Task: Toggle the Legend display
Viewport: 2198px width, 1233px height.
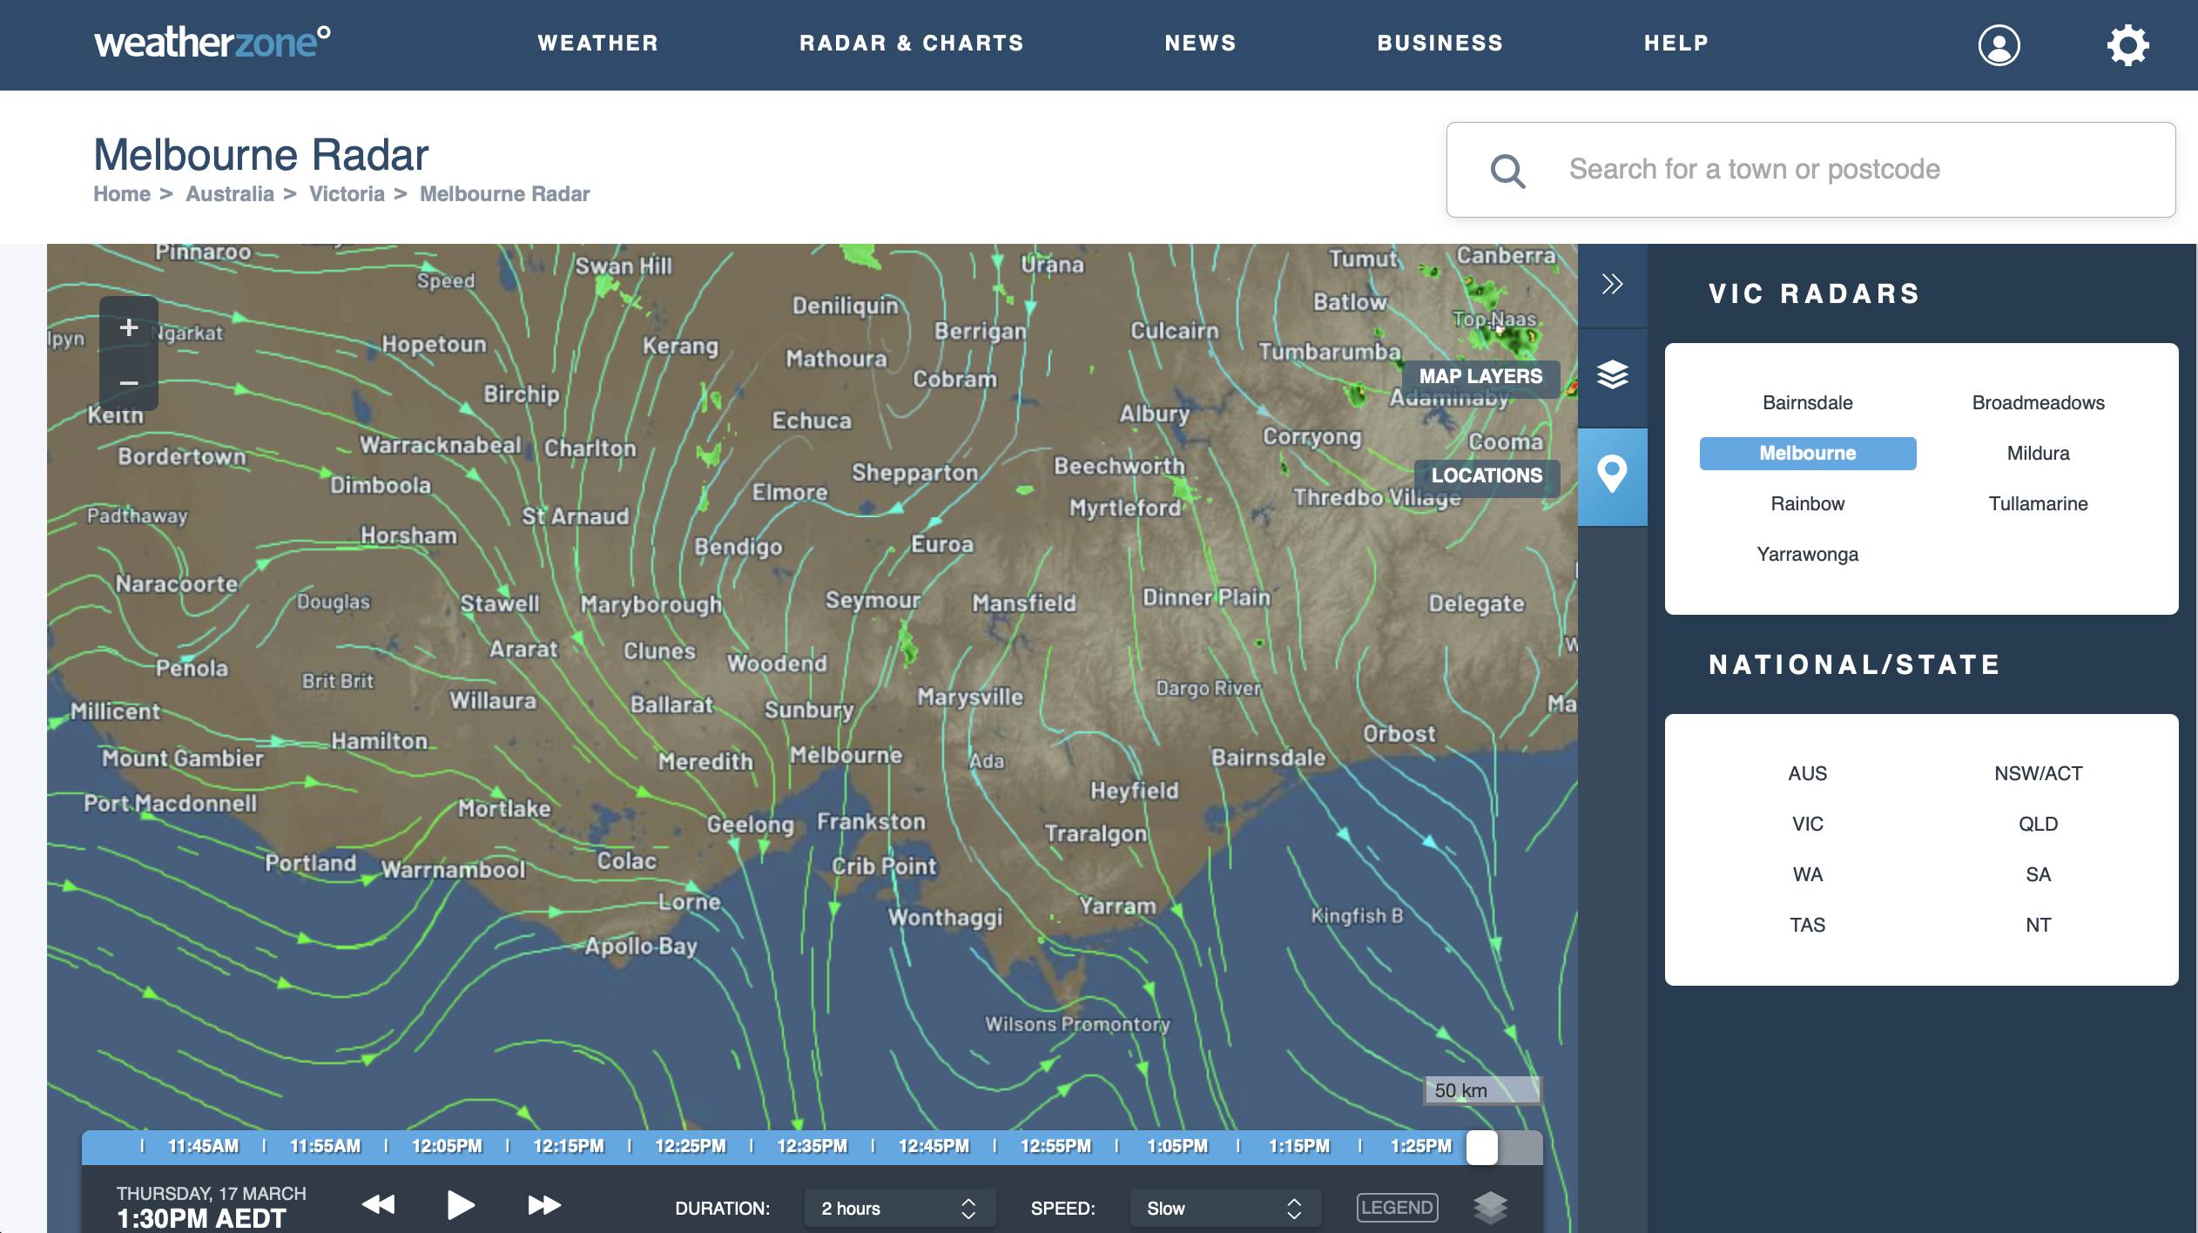Action: pyautogui.click(x=1397, y=1208)
